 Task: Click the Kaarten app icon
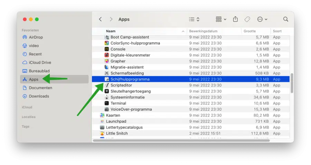click(102, 115)
